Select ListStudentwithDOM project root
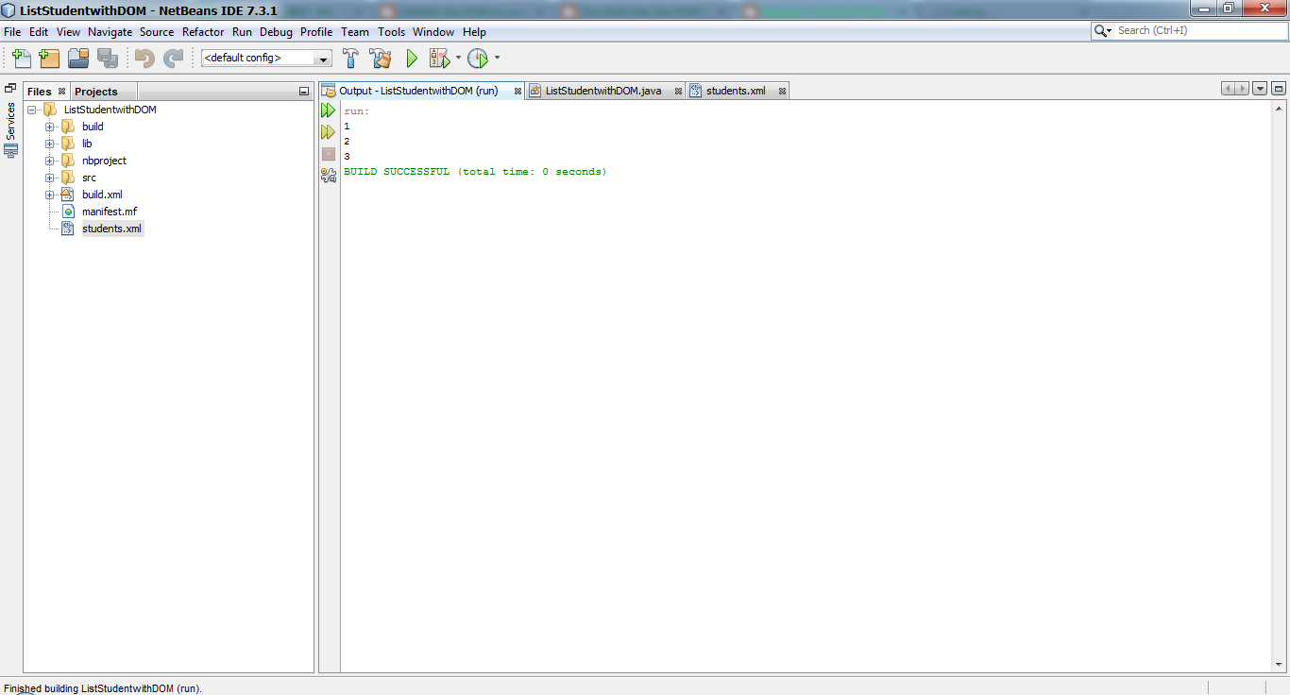This screenshot has width=1290, height=695. pyautogui.click(x=110, y=110)
